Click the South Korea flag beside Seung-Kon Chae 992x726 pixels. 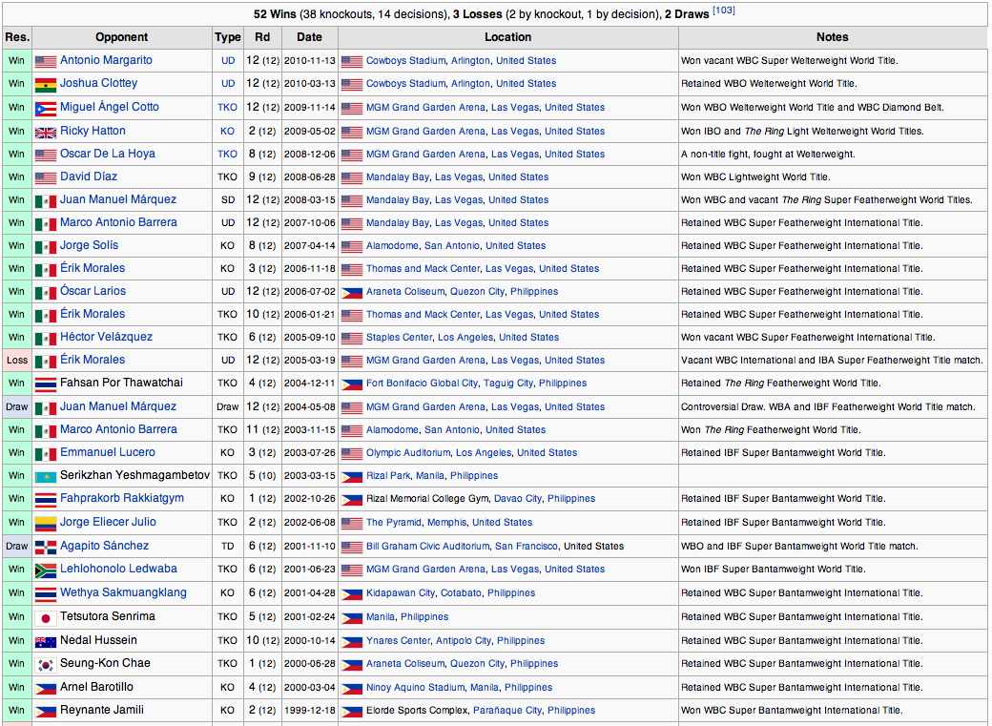click(x=45, y=664)
